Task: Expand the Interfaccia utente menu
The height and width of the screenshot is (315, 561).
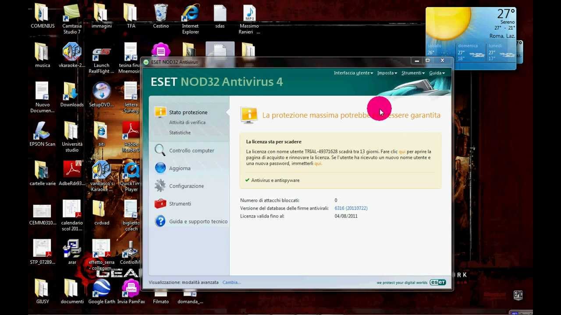Action: (353, 73)
